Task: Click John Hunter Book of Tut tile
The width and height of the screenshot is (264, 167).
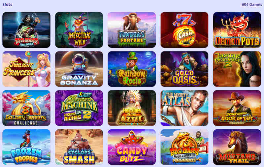Action: click(237, 108)
